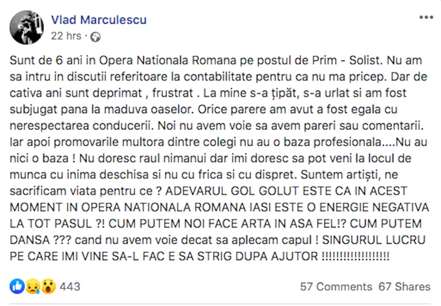Click the globe public privacy icon
441x306 pixels.
click(96, 36)
